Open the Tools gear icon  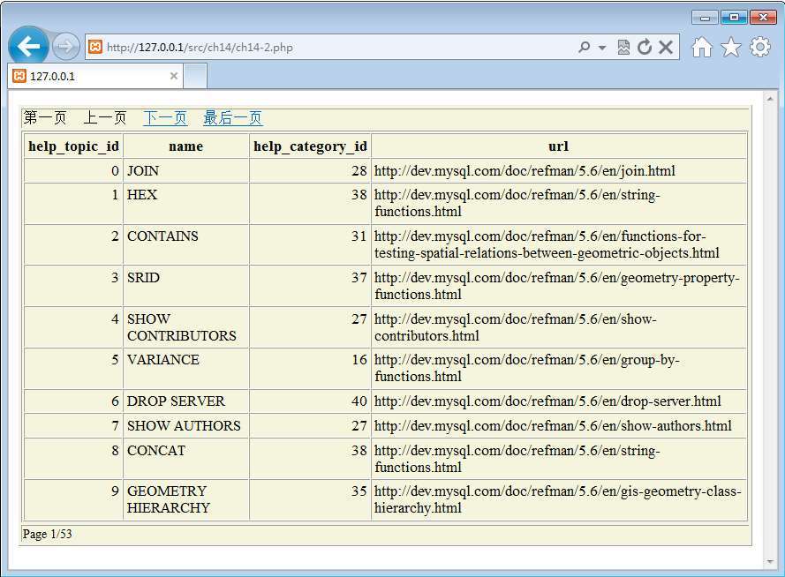pyautogui.click(x=759, y=47)
